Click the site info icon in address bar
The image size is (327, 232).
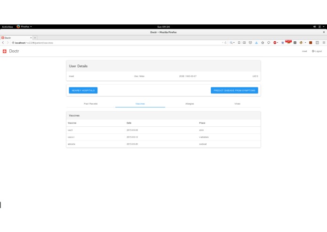13,43
